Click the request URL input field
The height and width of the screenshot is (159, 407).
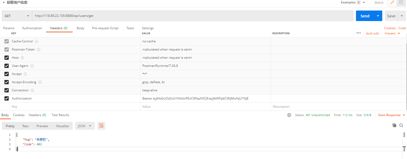pyautogui.click(x=192, y=16)
